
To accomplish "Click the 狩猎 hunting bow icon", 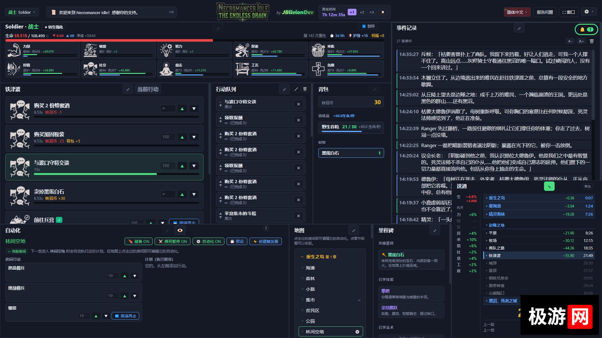I will (x=13, y=69).
